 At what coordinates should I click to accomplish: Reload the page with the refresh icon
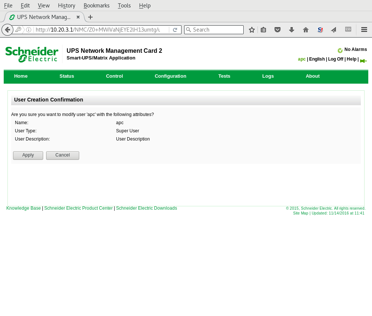[175, 30]
